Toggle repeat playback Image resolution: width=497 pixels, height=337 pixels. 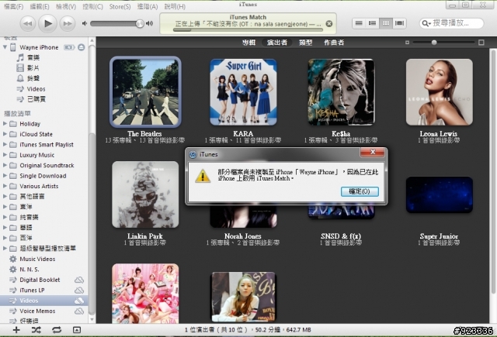57,330
